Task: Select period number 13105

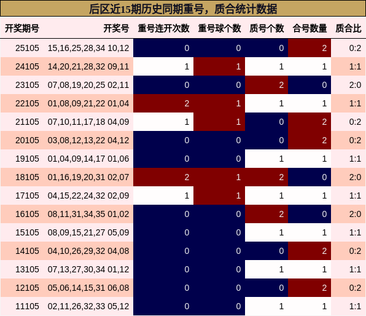Action: 27,269
